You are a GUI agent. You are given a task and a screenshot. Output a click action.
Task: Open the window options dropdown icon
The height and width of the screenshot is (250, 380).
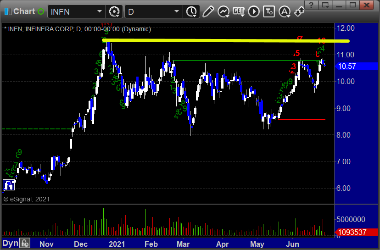coord(325,5)
